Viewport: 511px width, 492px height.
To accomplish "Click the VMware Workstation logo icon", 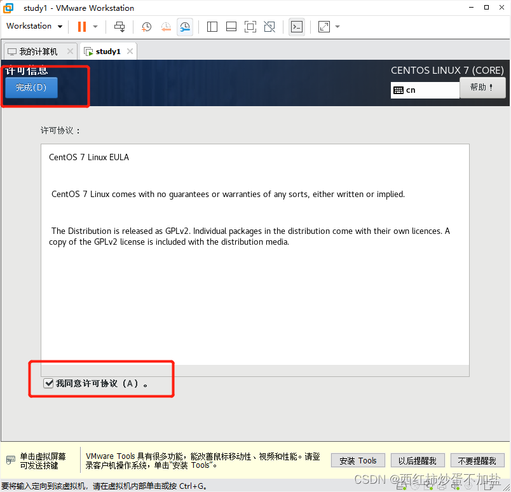I will click(8, 8).
